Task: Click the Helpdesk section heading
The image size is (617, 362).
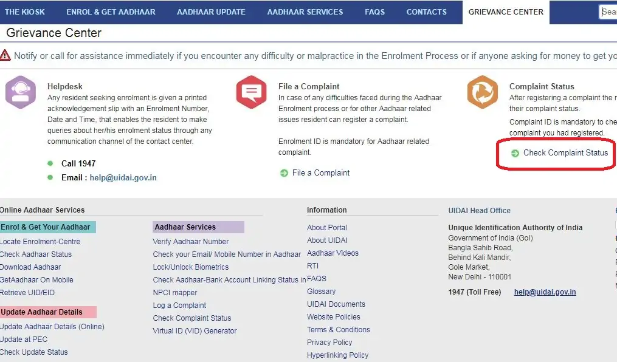Action: point(65,86)
